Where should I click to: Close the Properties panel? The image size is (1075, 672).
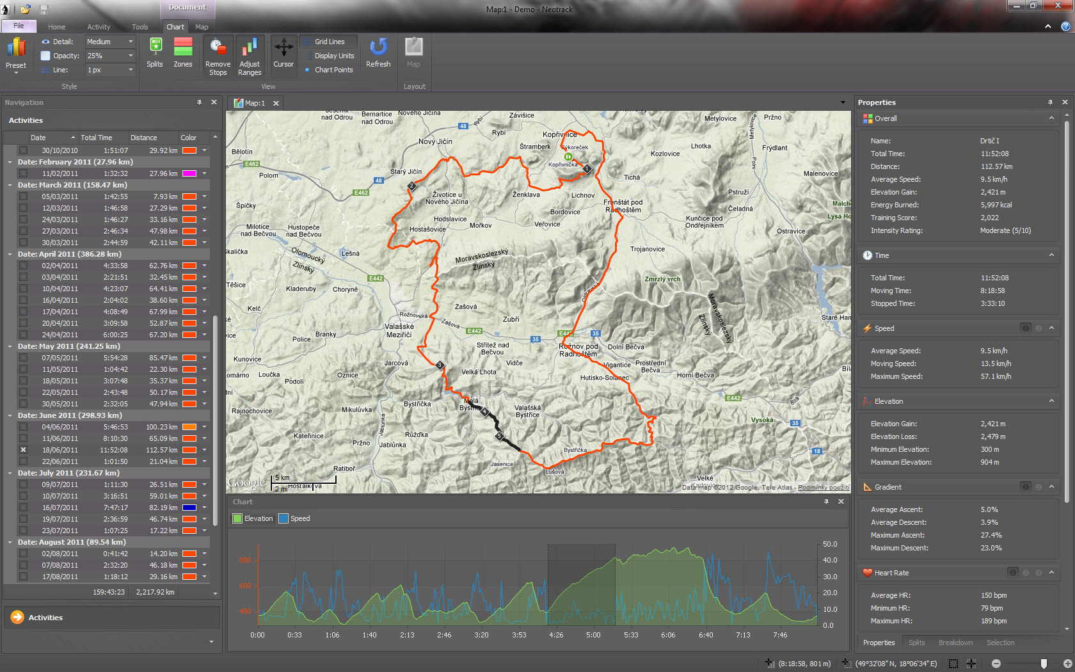(1065, 102)
